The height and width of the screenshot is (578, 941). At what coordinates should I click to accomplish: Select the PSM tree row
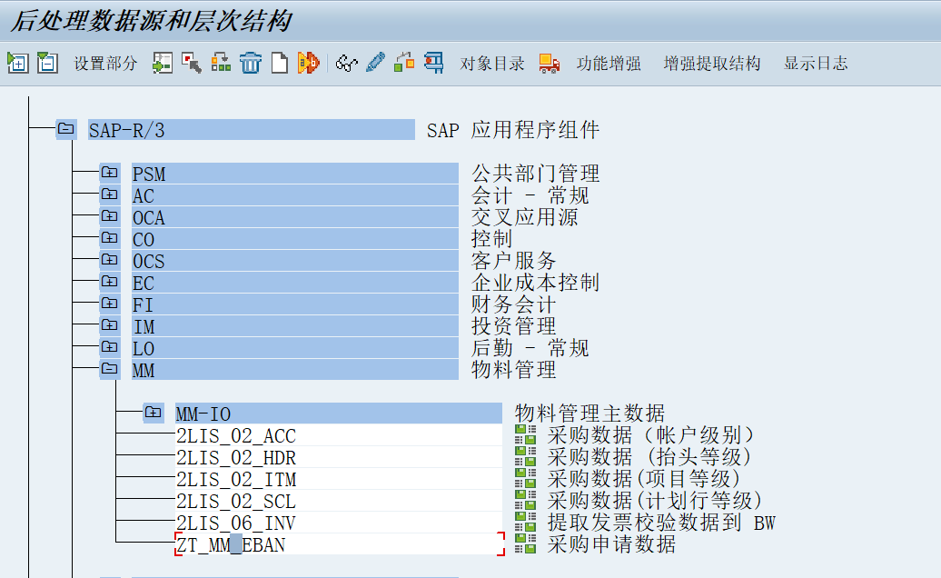click(x=295, y=174)
